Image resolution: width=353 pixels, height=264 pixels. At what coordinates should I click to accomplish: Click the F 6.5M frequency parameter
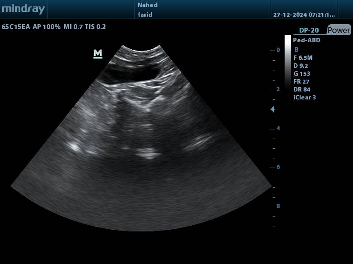(303, 58)
